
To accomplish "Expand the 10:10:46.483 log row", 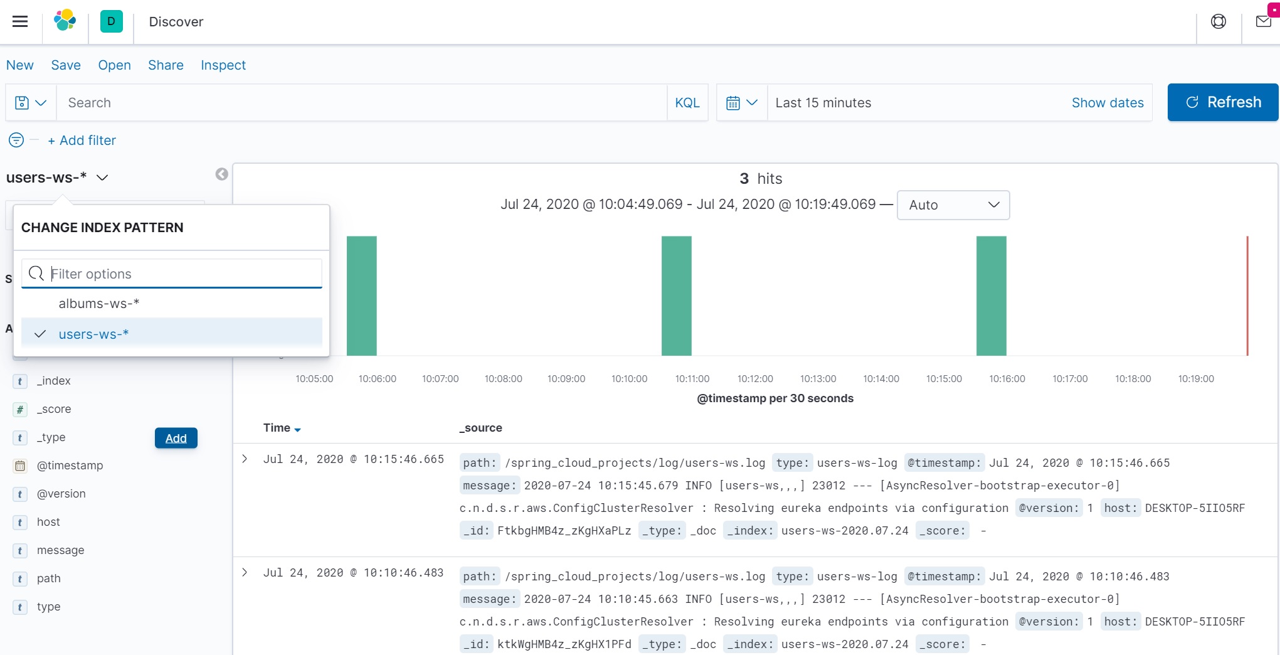I will [x=245, y=573].
